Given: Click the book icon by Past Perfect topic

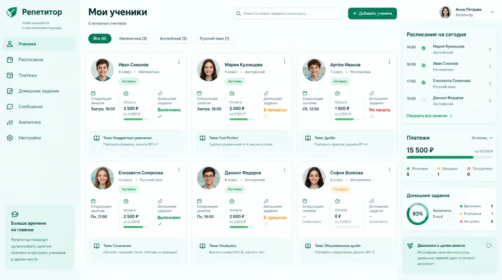Looking at the screenshot, I should pos(203,138).
